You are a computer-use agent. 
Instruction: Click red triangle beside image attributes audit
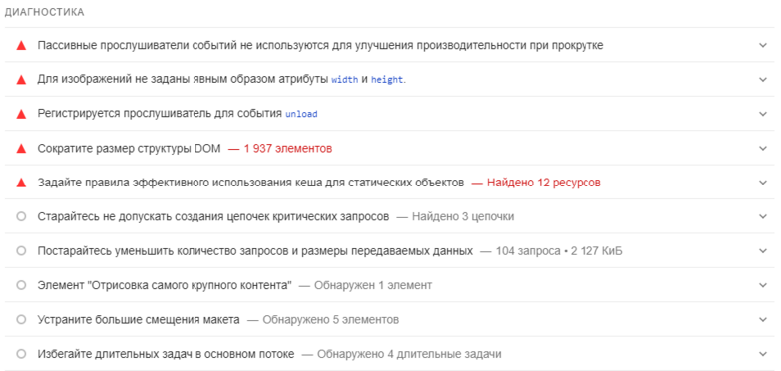(21, 80)
